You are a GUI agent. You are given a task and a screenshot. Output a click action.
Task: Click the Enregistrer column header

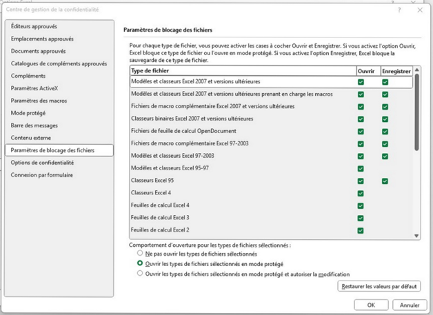[397, 71]
